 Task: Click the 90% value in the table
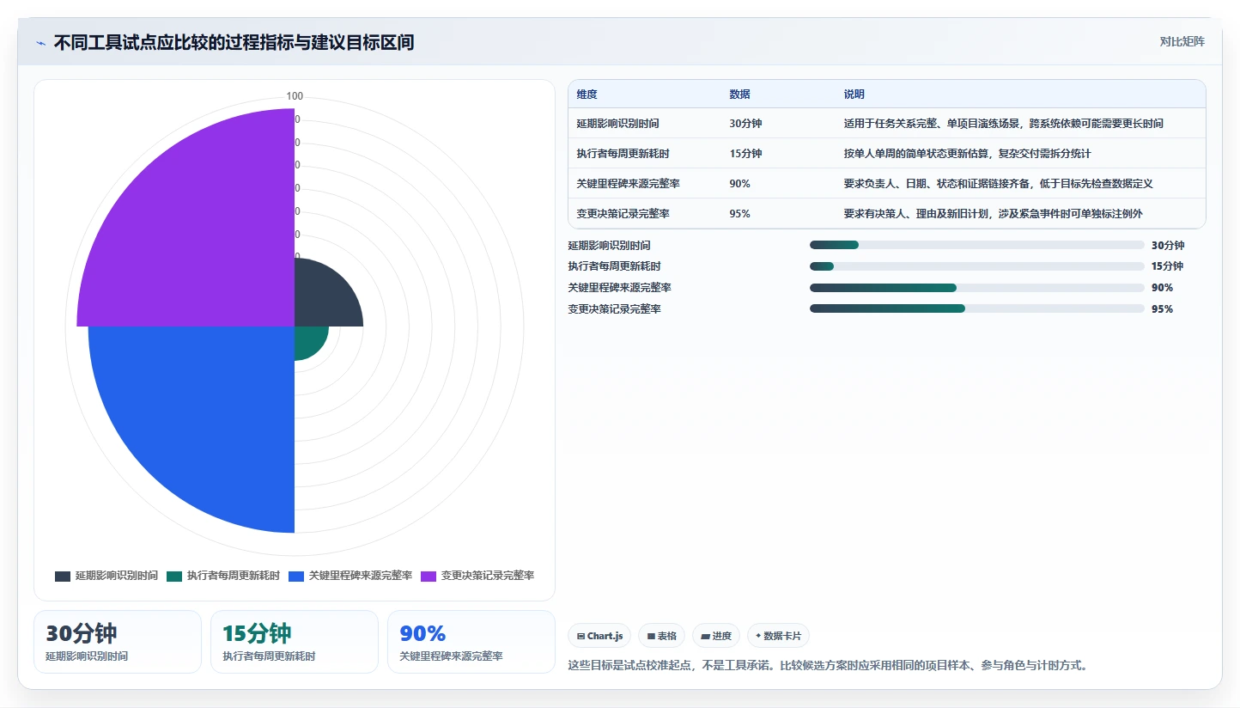pyautogui.click(x=739, y=184)
